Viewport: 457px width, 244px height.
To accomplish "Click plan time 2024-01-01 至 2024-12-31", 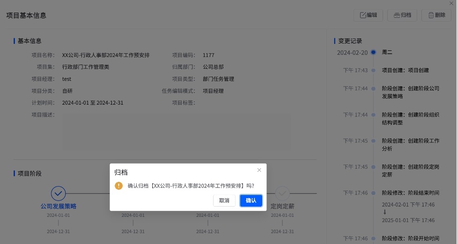I will click(93, 103).
